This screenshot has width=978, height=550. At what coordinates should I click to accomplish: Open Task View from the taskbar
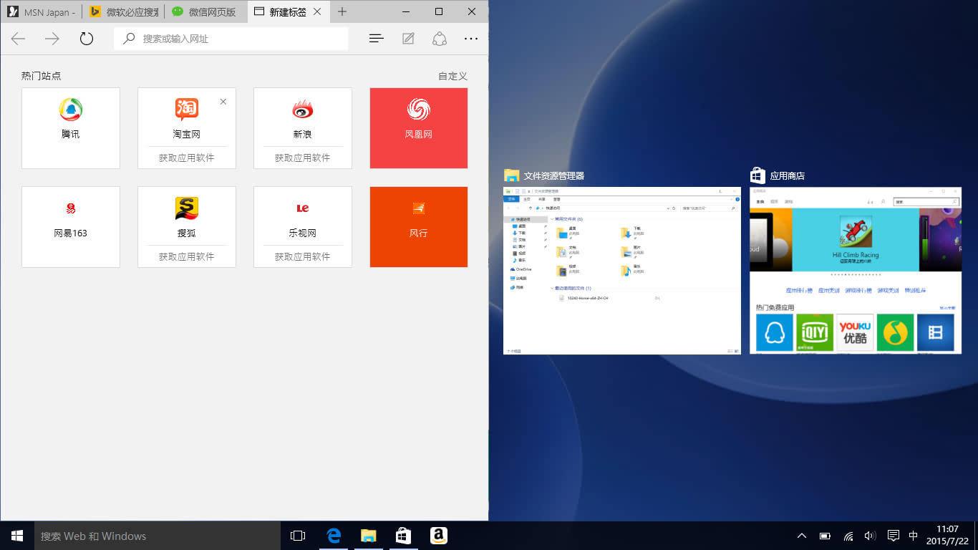coord(298,536)
